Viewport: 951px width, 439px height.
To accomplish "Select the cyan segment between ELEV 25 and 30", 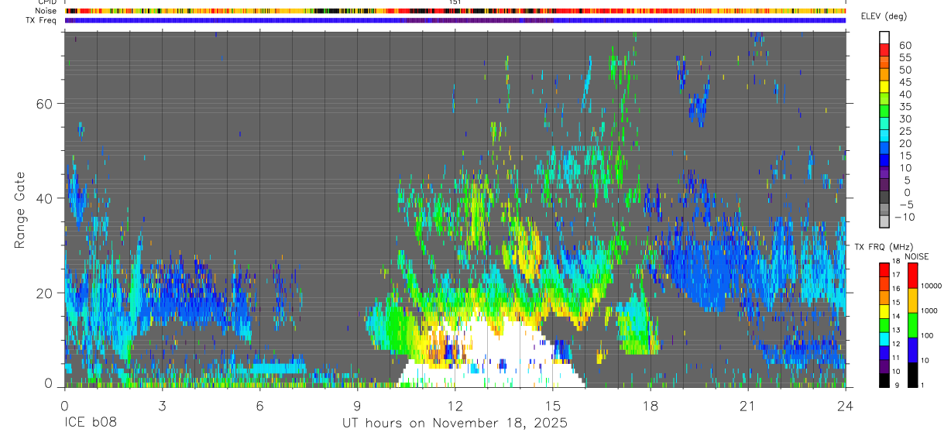I will click(884, 123).
